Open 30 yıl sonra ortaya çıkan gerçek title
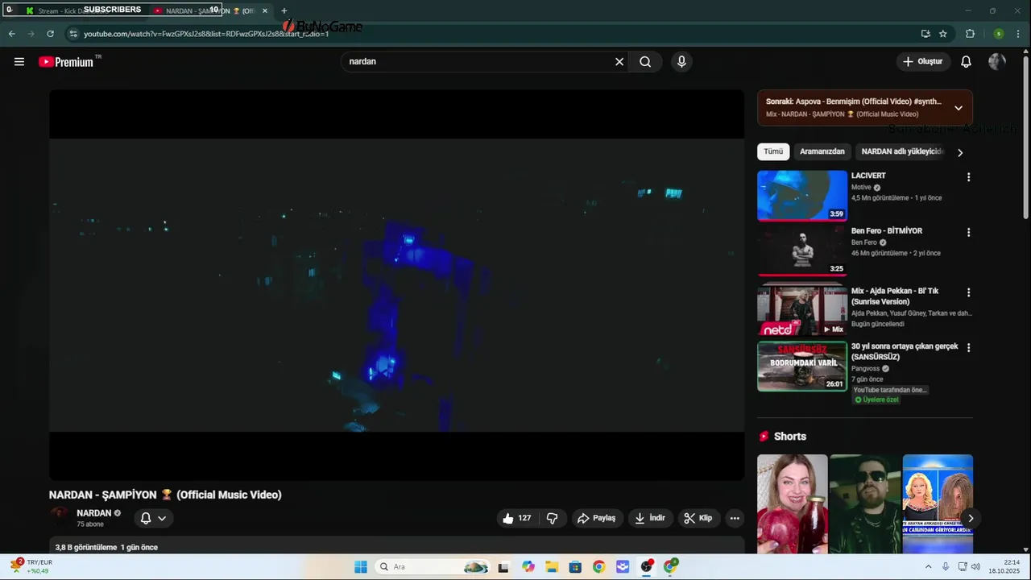 pos(905,351)
